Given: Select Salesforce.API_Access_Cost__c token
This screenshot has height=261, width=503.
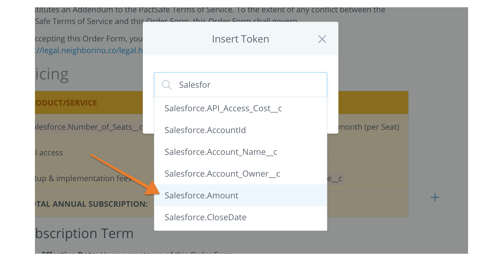Looking at the screenshot, I should point(223,108).
